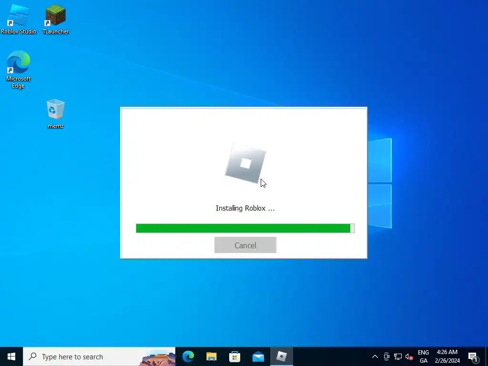The height and width of the screenshot is (366, 488).
Task: Switch the ENG GA input language indicator
Action: click(423, 356)
